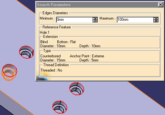The image size is (165, 115).
Task: Decrease Maximum diameter with the down arrow
Action: (x=156, y=21)
